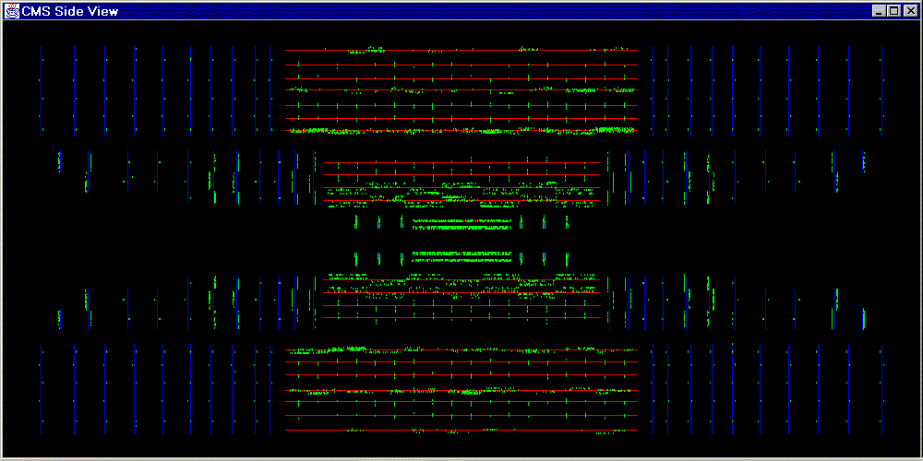
Task: Click leftmost small forward disk beside upper pixel strip
Action: point(356,222)
